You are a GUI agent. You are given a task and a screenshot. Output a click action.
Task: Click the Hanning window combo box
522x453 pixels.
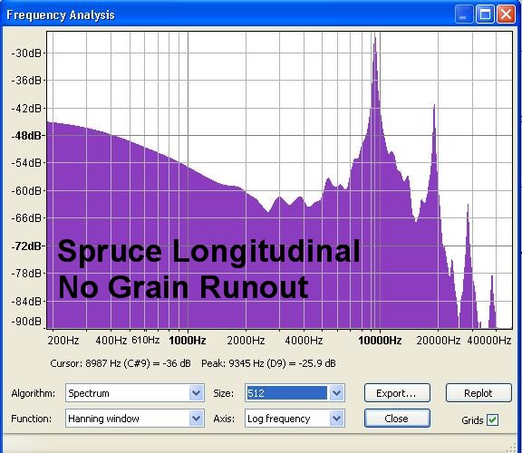click(x=135, y=418)
